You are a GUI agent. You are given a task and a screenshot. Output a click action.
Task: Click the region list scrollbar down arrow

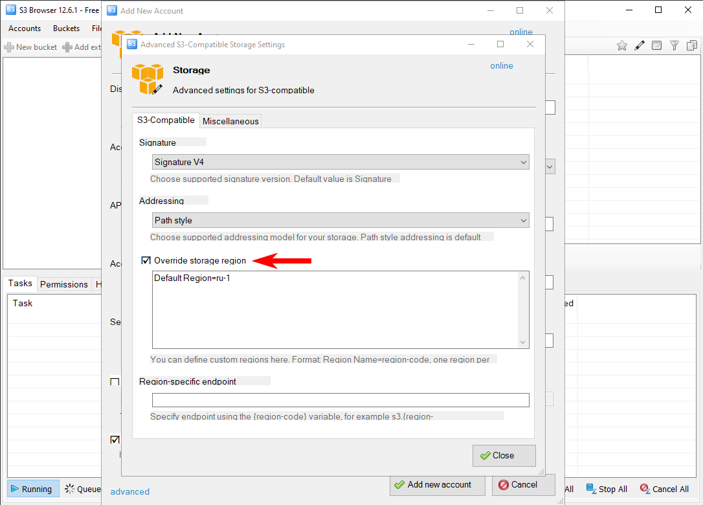point(523,342)
